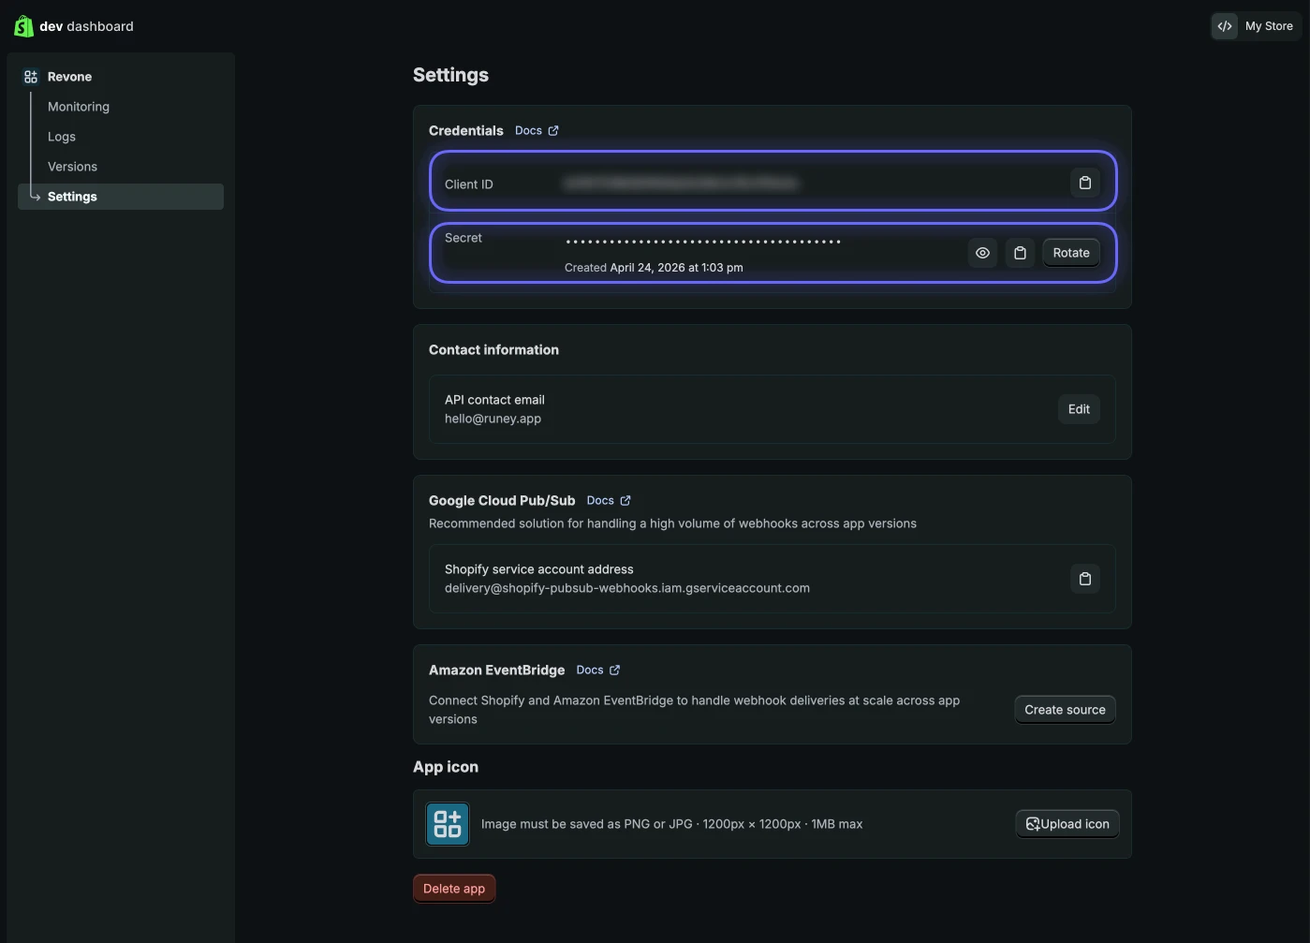Image resolution: width=1310 pixels, height=943 pixels.
Task: Open Amazon EventBridge Docs link
Action: (x=598, y=670)
